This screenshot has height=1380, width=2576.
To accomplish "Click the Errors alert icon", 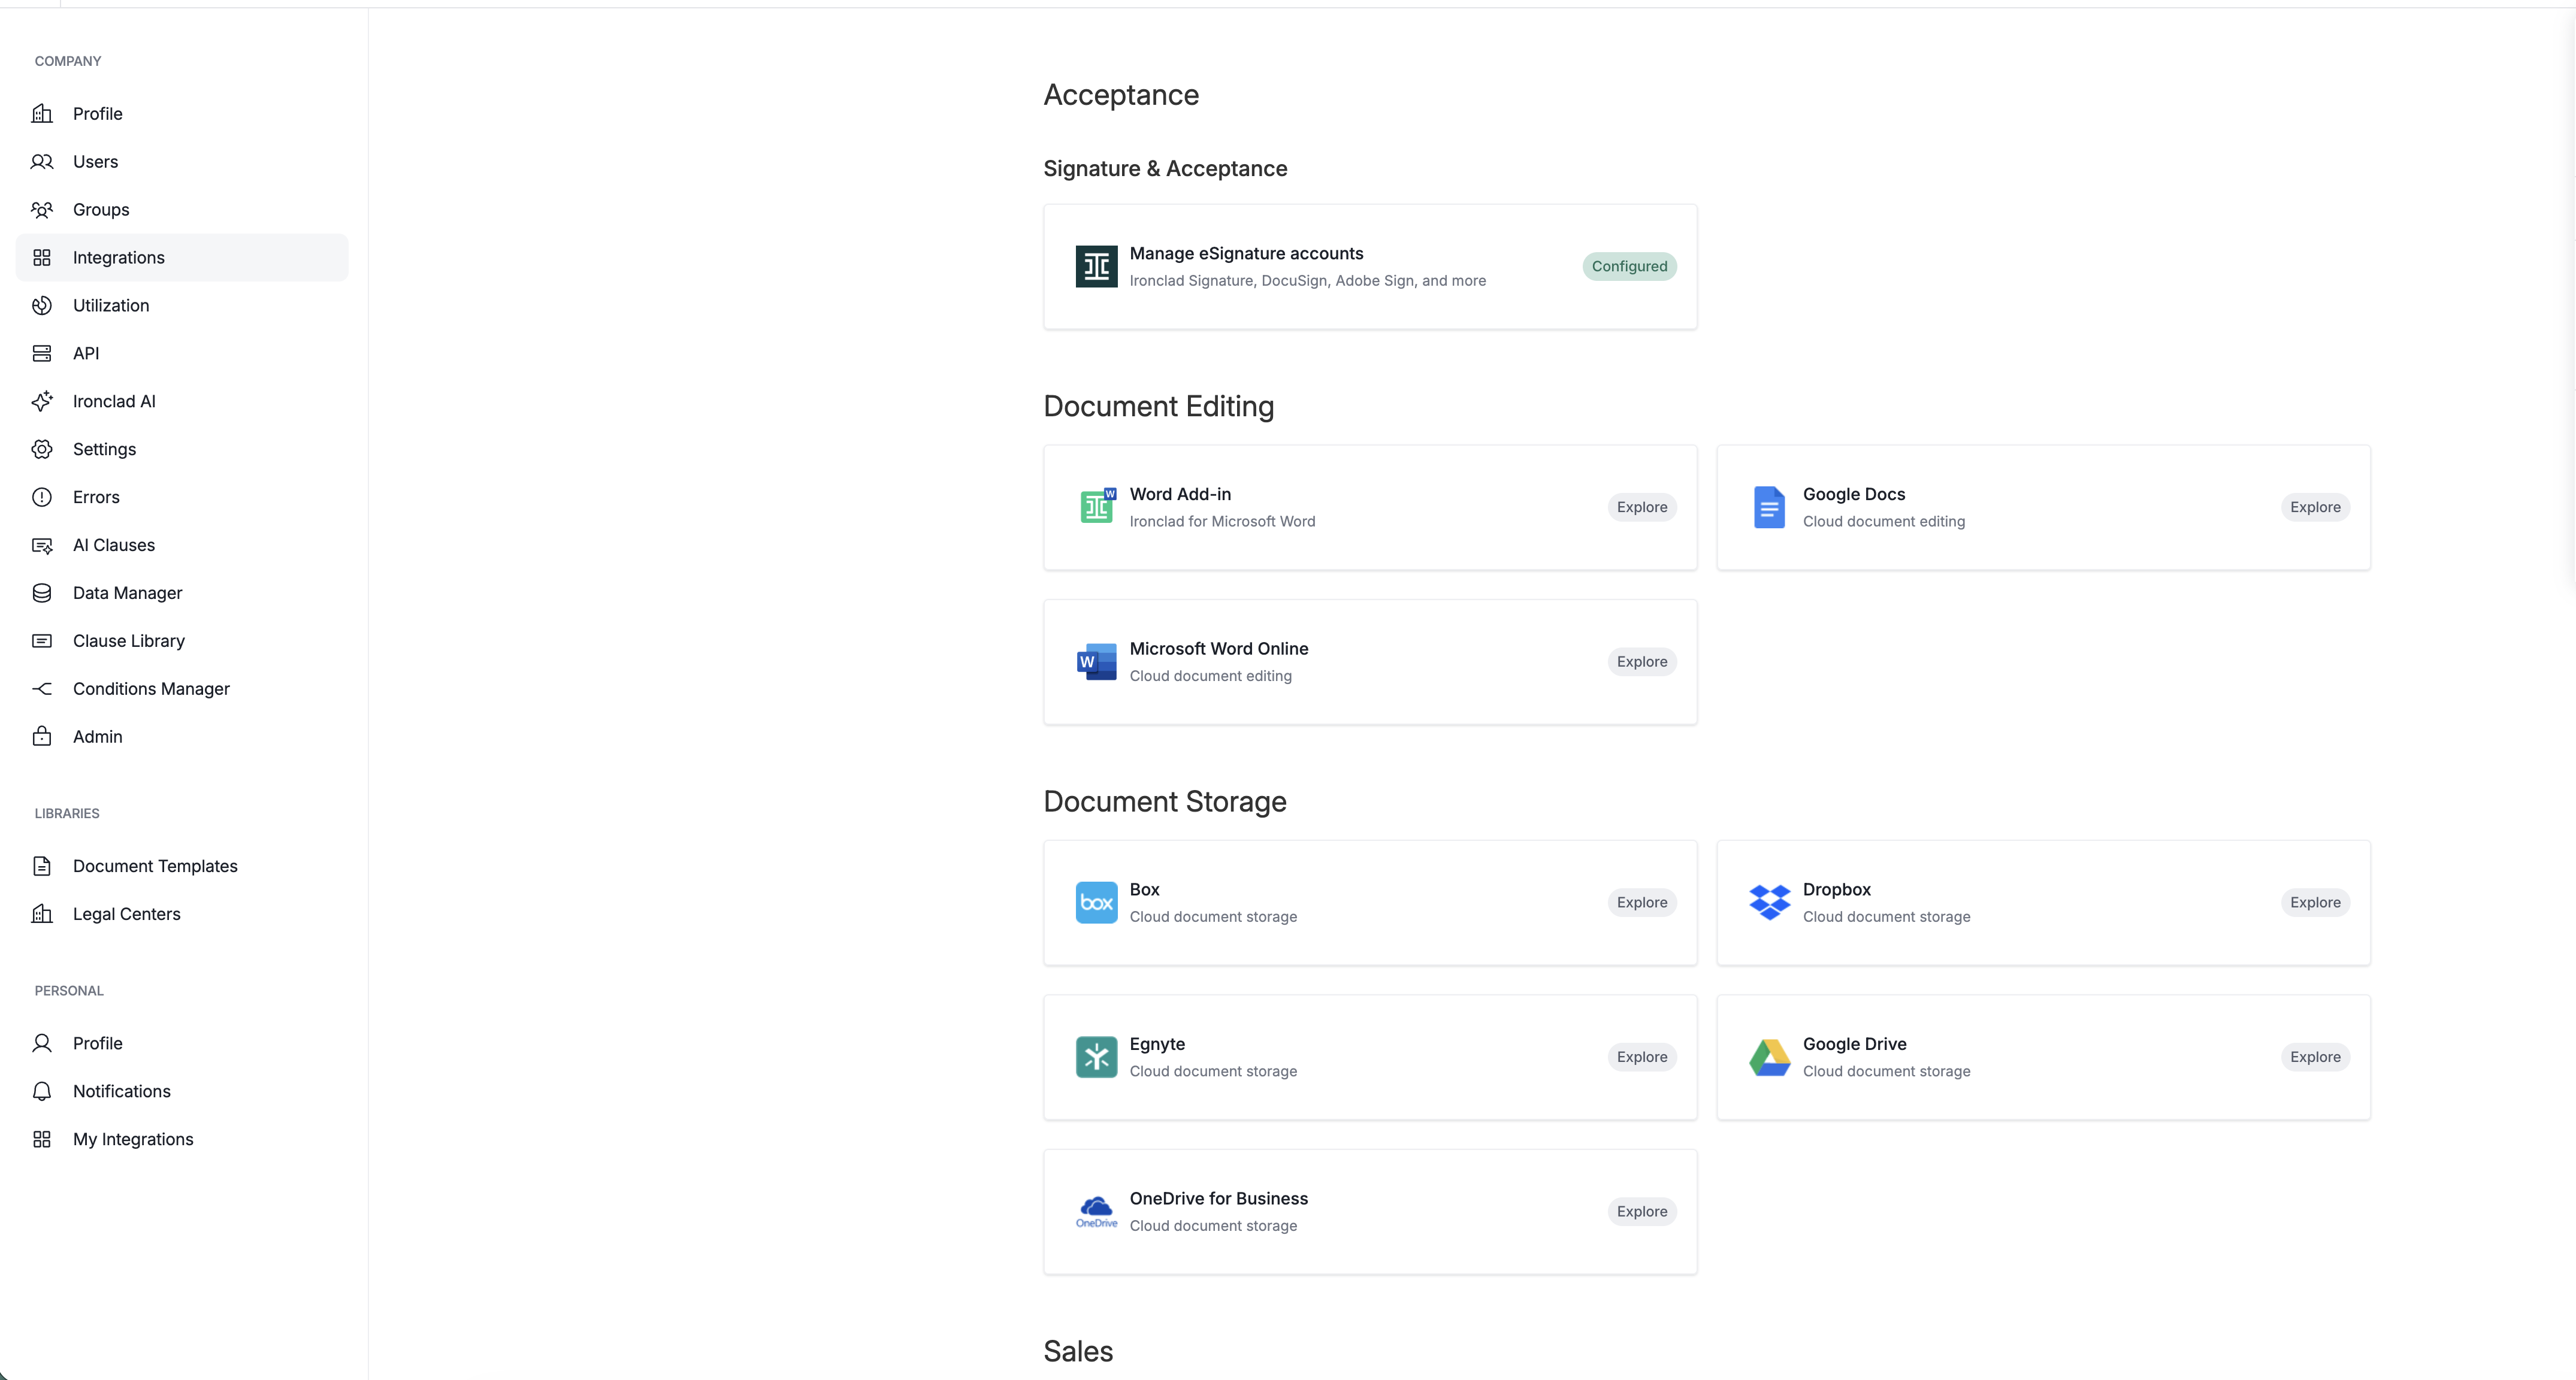I will [x=42, y=497].
